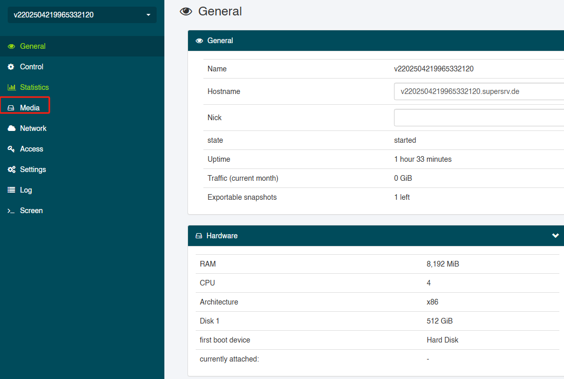Click the terminal prompt icon beside Screen

pyautogui.click(x=11, y=211)
